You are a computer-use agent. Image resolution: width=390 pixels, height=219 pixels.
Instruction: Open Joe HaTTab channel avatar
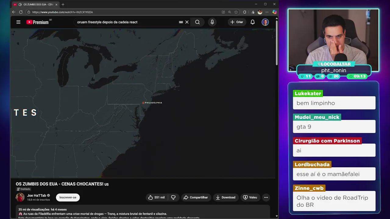(20, 197)
